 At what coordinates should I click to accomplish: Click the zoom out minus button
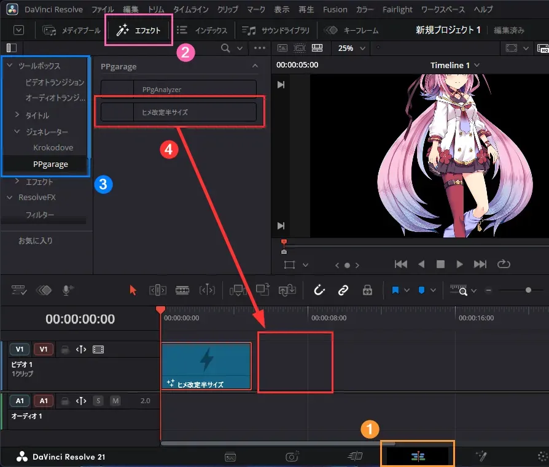pos(488,290)
